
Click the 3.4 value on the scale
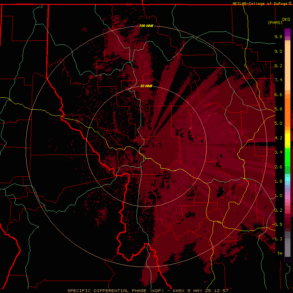coord(278,152)
